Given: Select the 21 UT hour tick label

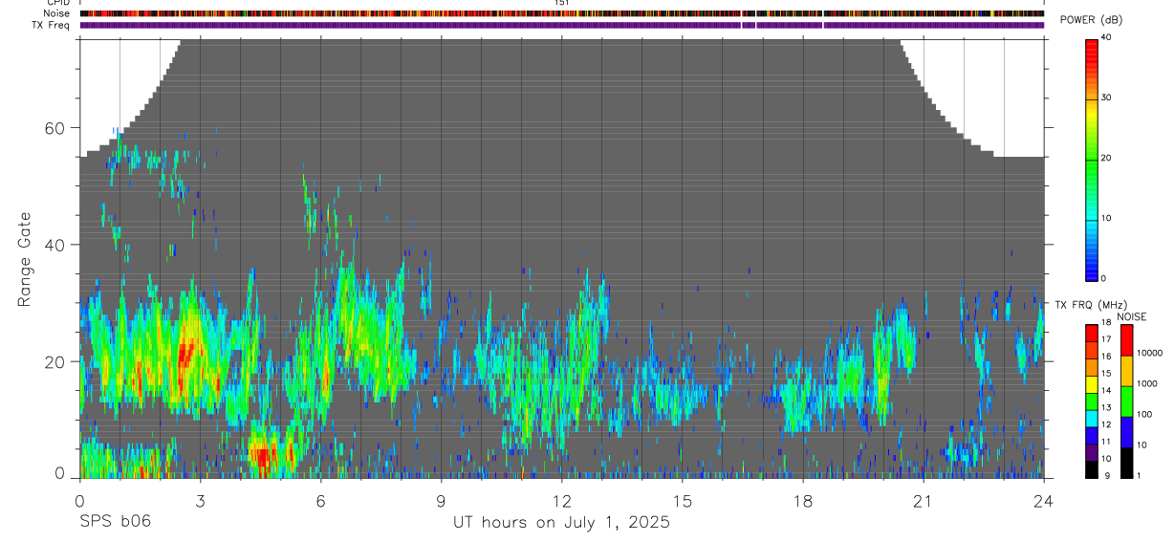Looking at the screenshot, I should [923, 501].
